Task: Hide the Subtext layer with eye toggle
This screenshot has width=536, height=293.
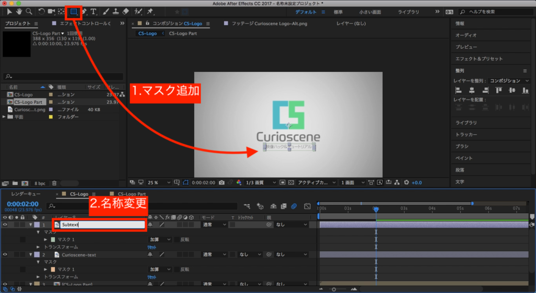Action: (5, 225)
